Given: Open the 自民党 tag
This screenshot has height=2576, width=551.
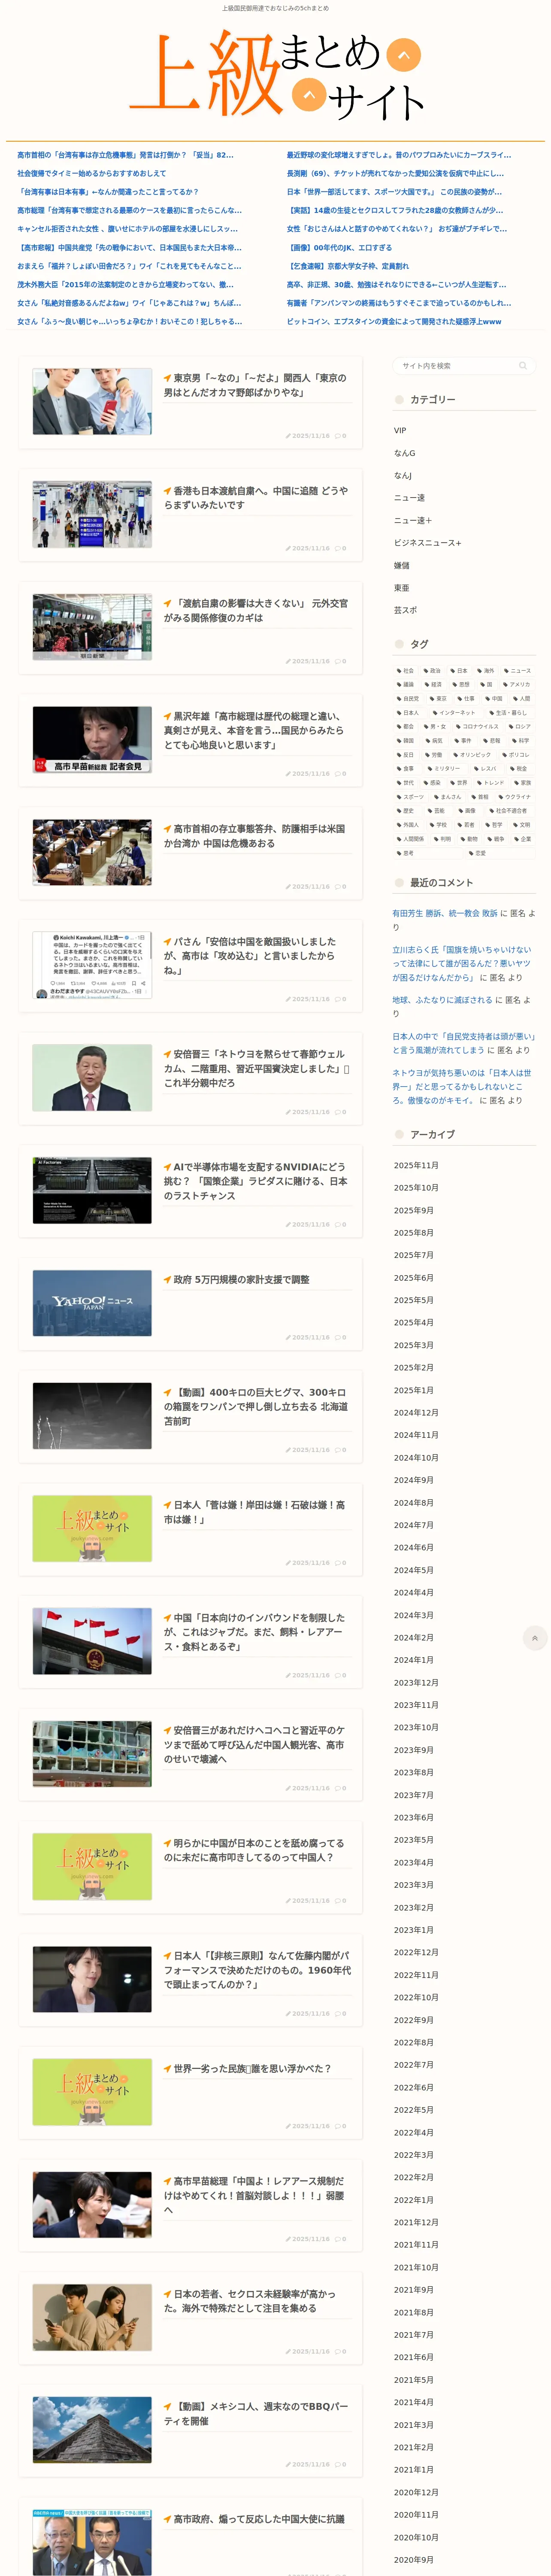Looking at the screenshot, I should click(x=408, y=699).
